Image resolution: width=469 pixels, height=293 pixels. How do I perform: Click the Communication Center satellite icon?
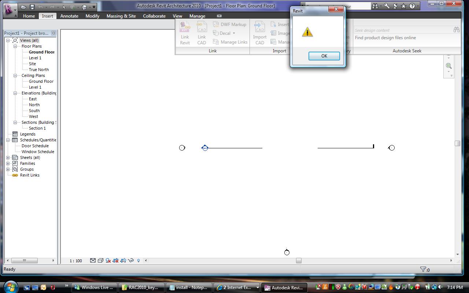click(395, 6)
